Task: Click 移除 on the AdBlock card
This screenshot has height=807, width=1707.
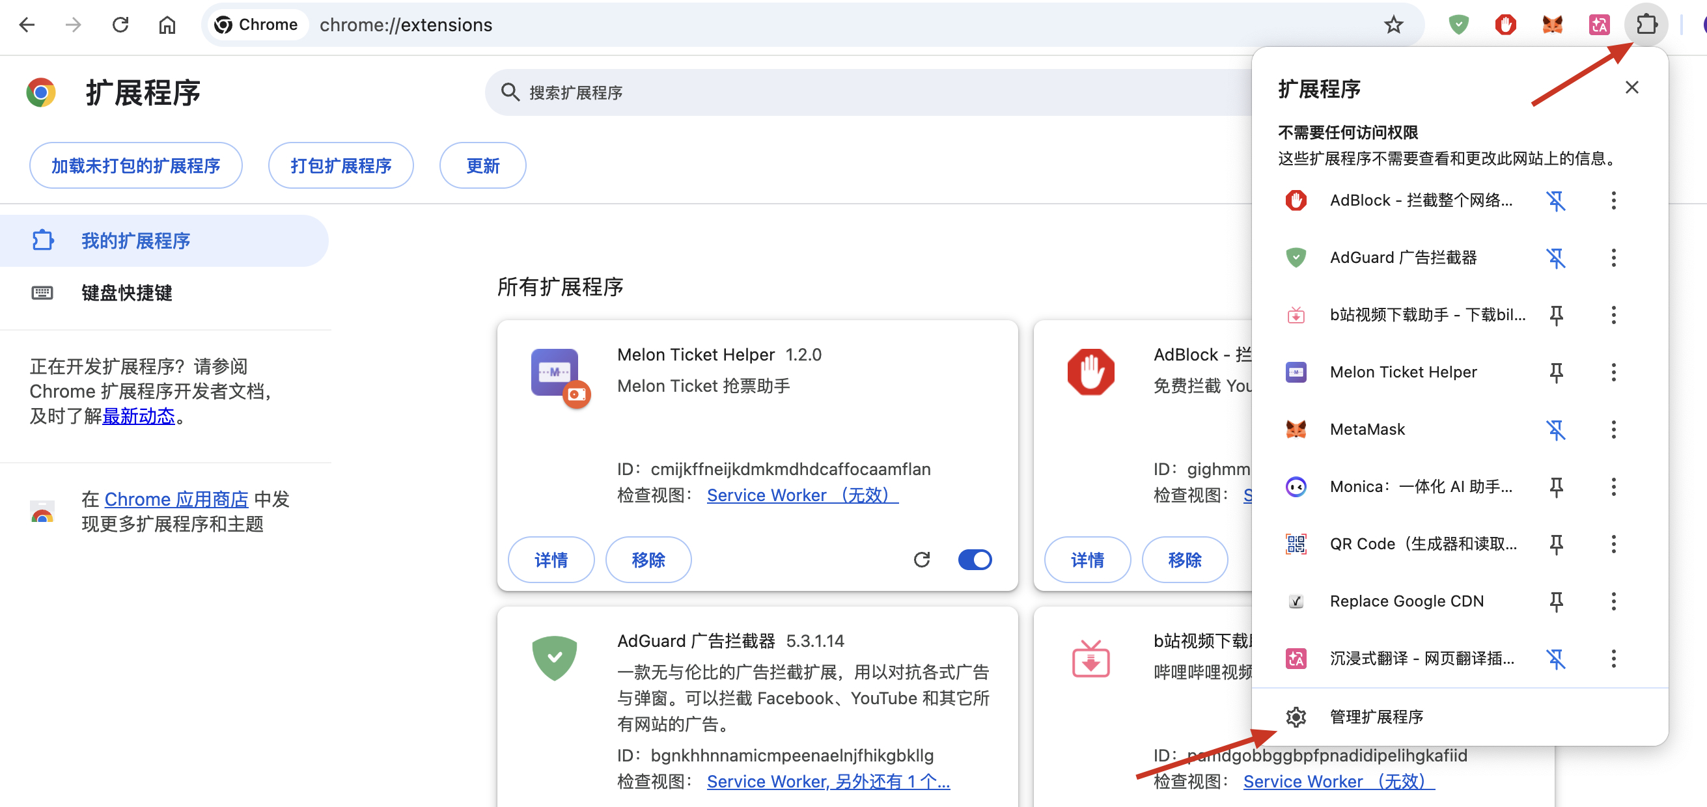Action: pos(1185,560)
